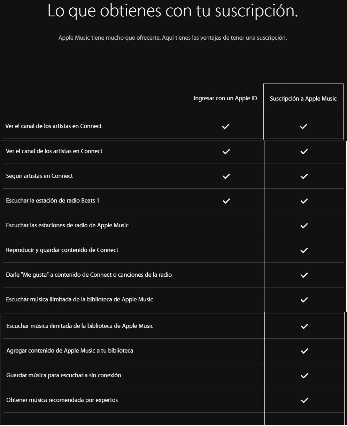Image resolution: width=347 pixels, height=426 pixels.
Task: Click "Obtener música recomendada por expertos" label
Action: point(62,400)
